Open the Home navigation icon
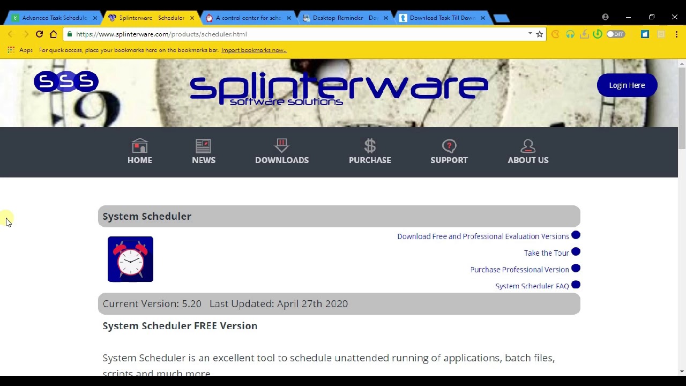The width and height of the screenshot is (686, 386). click(139, 145)
